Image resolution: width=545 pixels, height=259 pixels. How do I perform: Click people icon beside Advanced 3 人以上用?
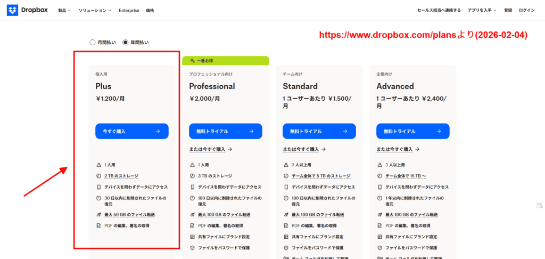[379, 165]
